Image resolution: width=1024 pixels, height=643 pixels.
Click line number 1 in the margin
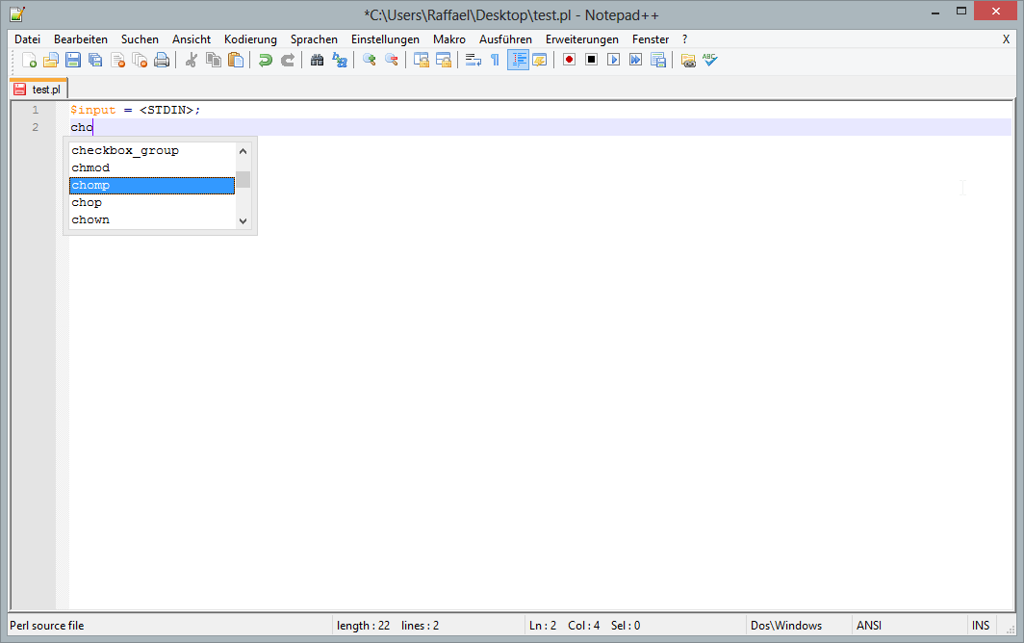coord(36,109)
